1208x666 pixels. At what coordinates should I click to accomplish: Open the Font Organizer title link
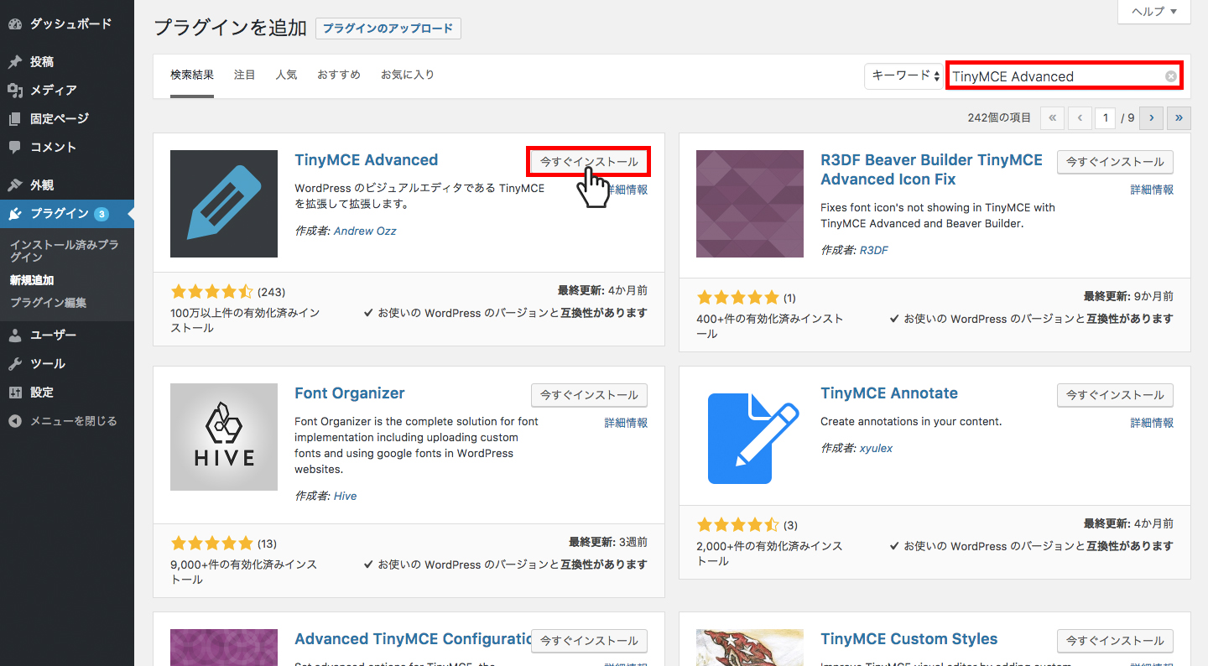point(350,393)
